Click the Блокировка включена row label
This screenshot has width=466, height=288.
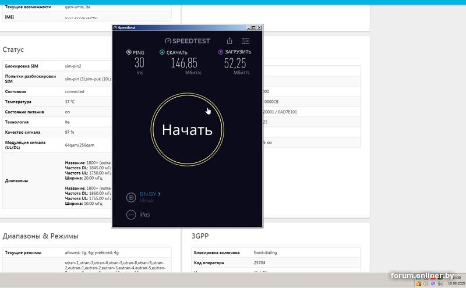tap(217, 253)
